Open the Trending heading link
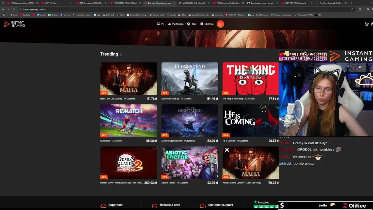Screen dimensions: 373x210 click(109, 54)
